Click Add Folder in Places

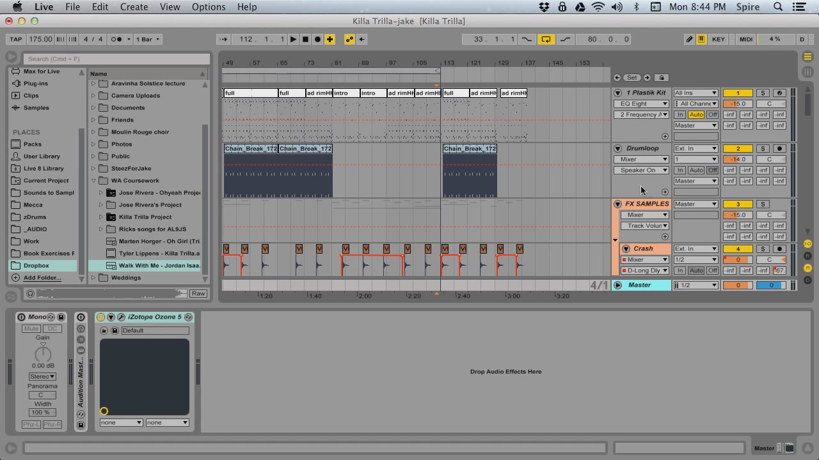click(42, 277)
